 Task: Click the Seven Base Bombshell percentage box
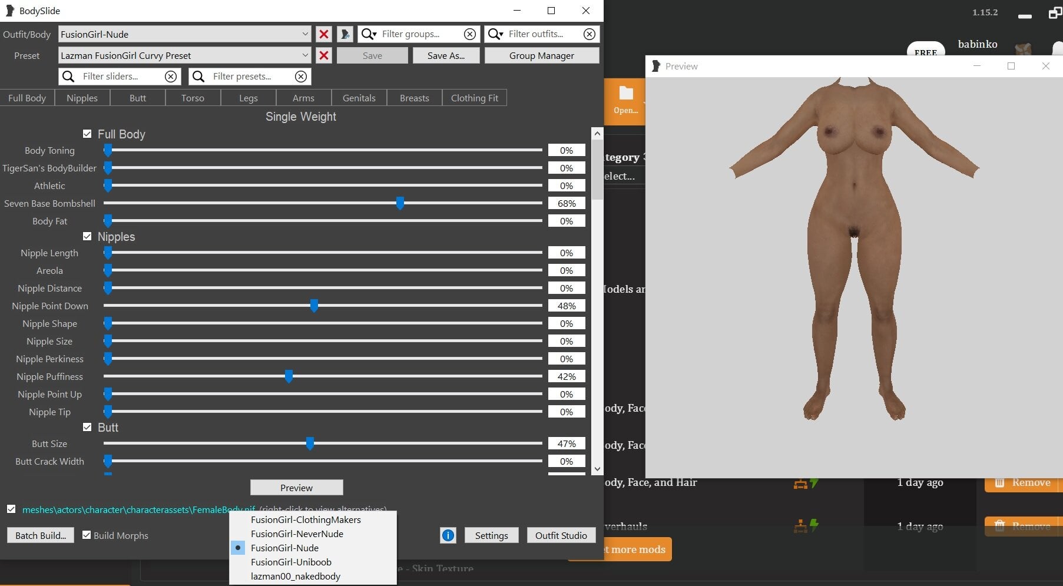pos(567,203)
